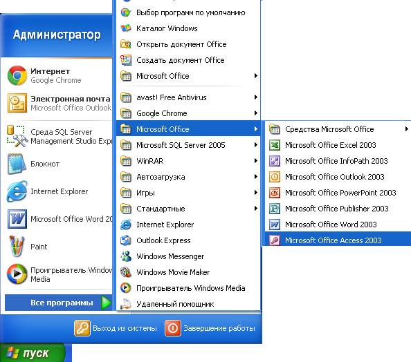This screenshot has height=362, width=411.
Task: Click the Открыть документ Office text
Action: (181, 44)
